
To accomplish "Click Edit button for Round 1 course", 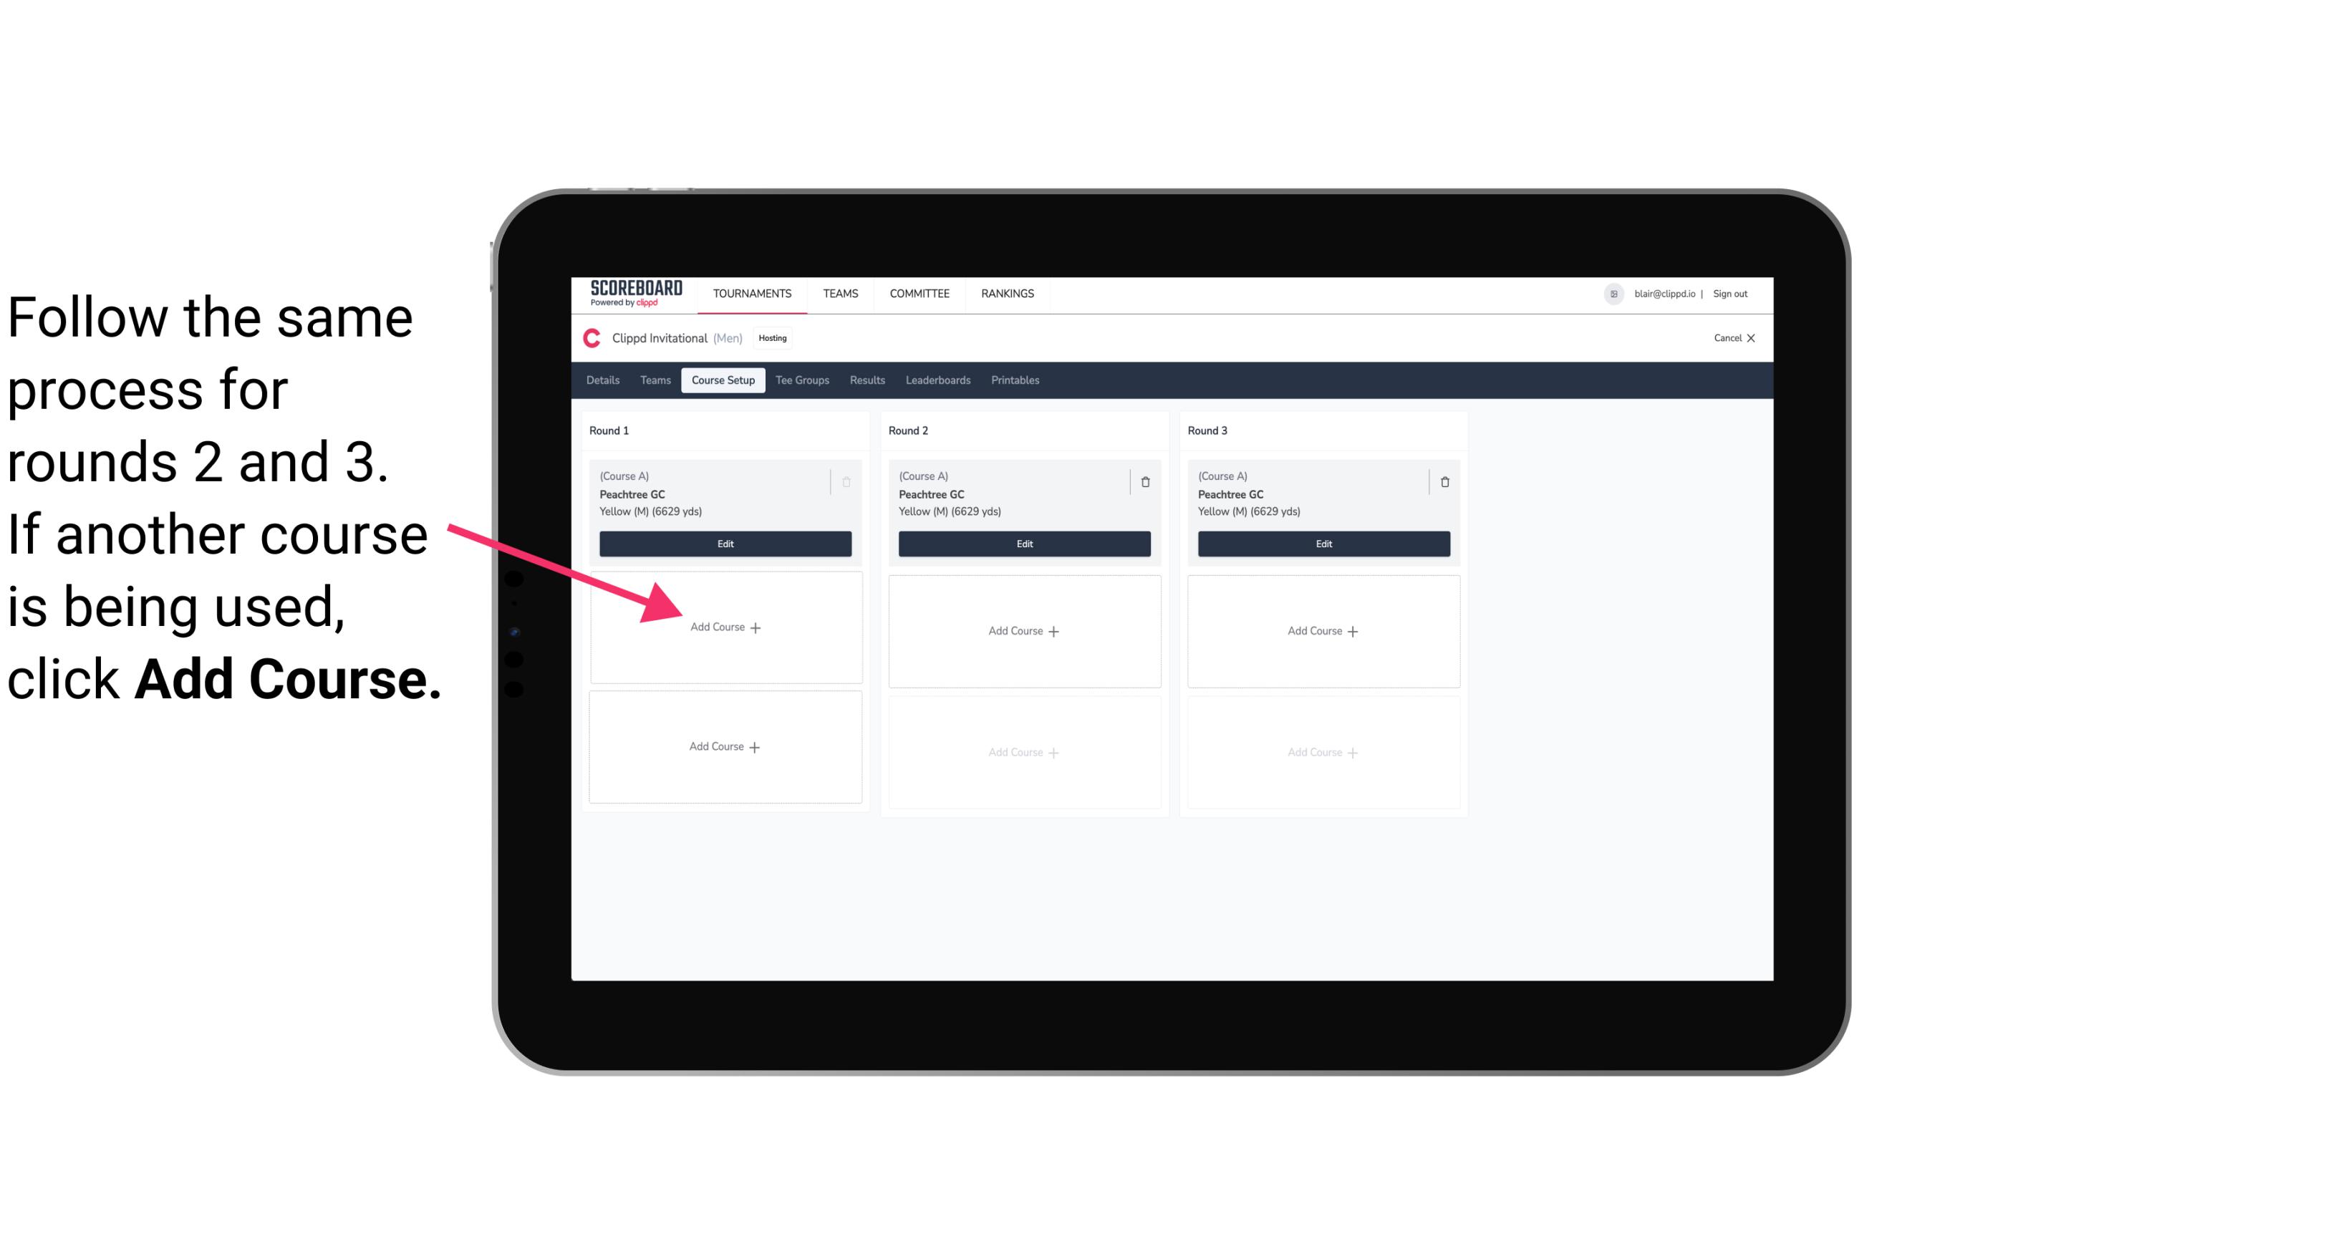I will pos(724,544).
